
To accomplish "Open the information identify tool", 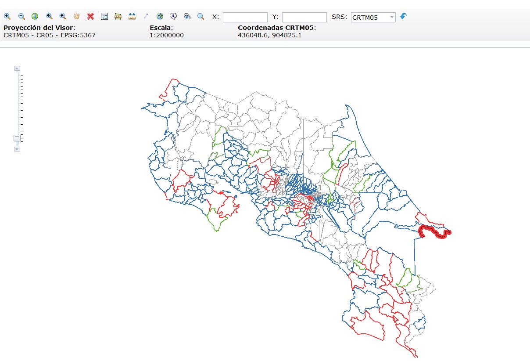I will (x=173, y=16).
